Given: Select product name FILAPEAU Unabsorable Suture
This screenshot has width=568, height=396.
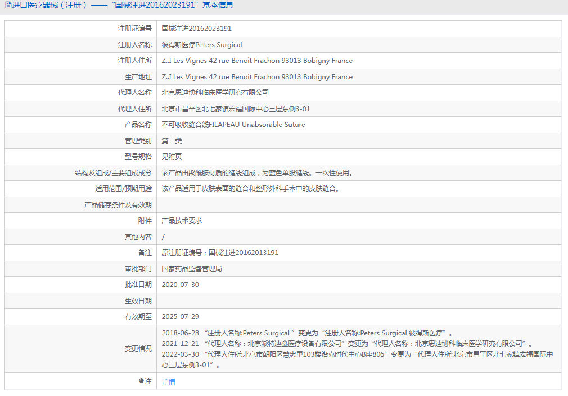Looking at the screenshot, I should [x=257, y=125].
